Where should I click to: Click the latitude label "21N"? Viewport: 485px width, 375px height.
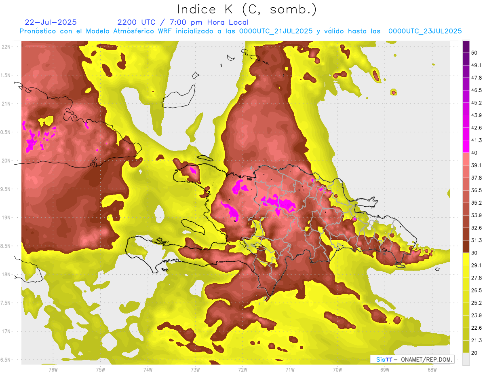coord(7,104)
